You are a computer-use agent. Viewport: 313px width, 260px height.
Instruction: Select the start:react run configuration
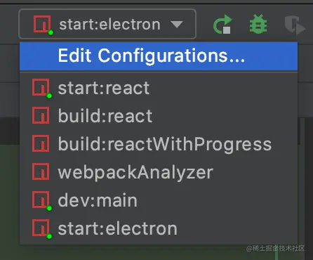point(159,88)
